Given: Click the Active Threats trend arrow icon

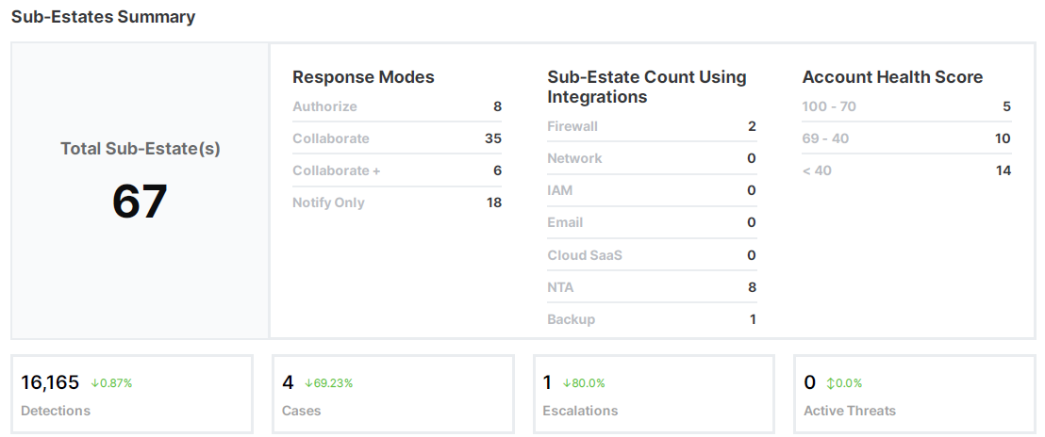Looking at the screenshot, I should coord(831,383).
